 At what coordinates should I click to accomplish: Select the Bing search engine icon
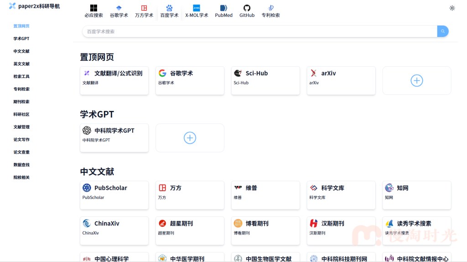(93, 8)
